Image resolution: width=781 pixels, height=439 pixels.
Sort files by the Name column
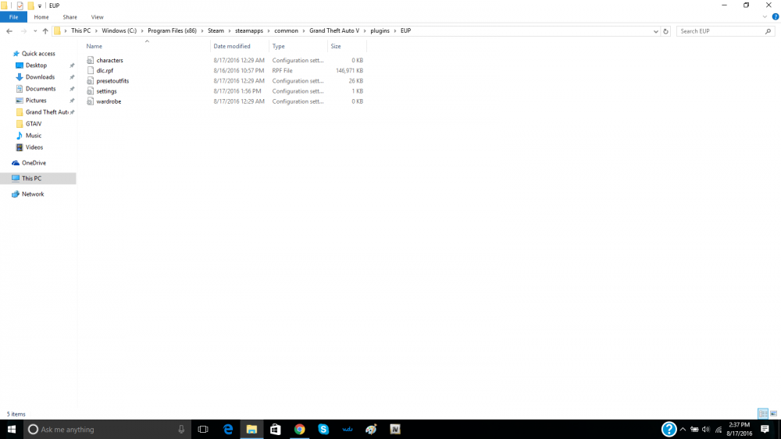pyautogui.click(x=95, y=46)
